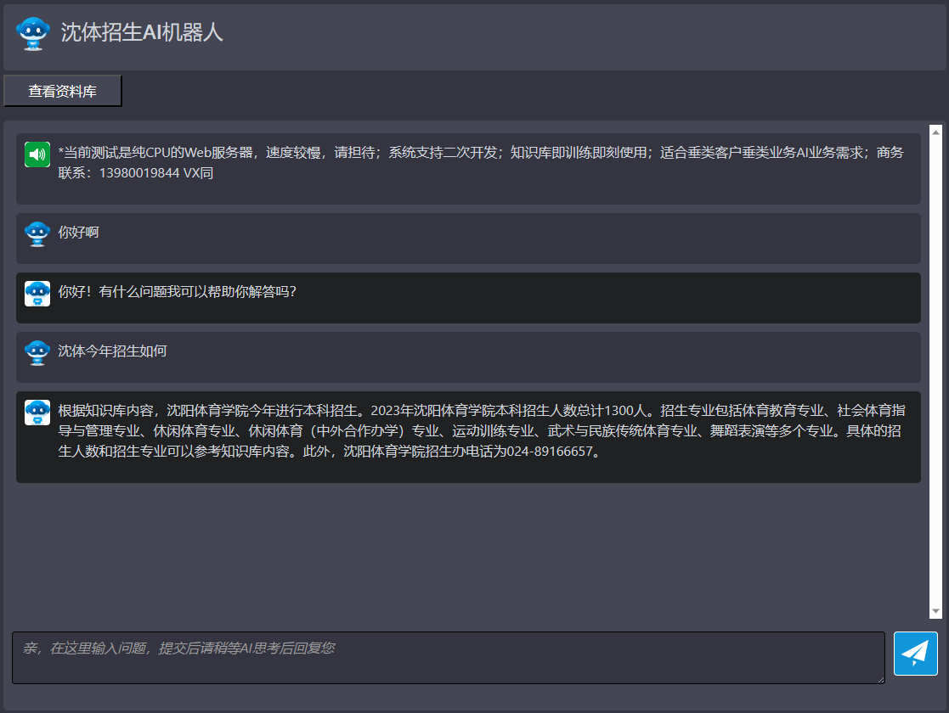This screenshot has width=949, height=713.
Task: Click the chat scrollbar up arrow
Action: point(935,132)
